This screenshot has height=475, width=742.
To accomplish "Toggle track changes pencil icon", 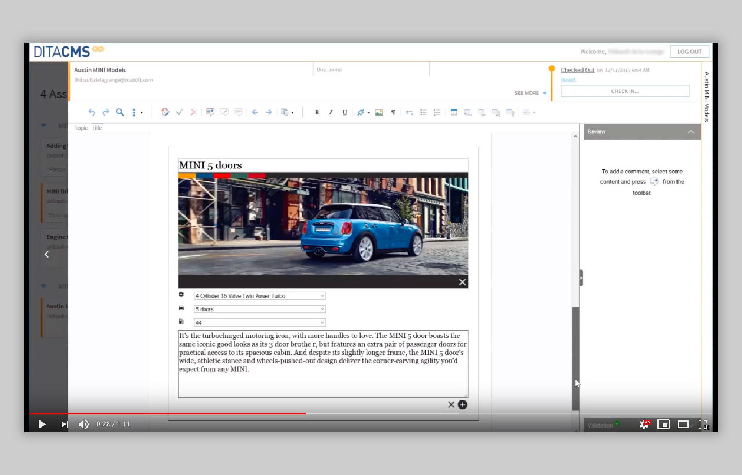I will click(x=165, y=112).
